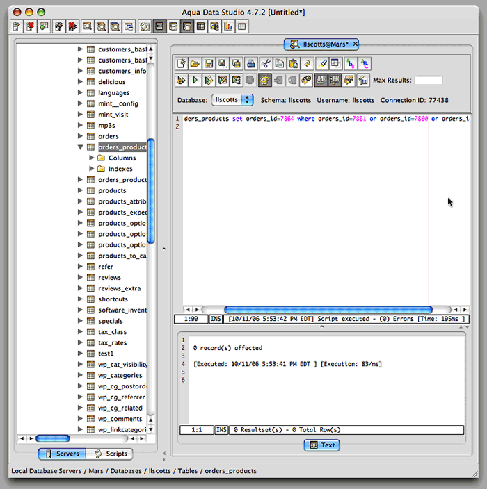Toggle the Auto Commit button in editor toolbar
Image resolution: width=487 pixels, height=489 pixels.
265,80
